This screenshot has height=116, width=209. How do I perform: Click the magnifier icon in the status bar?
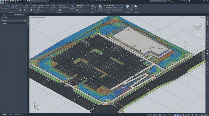pyautogui.click(x=169, y=115)
